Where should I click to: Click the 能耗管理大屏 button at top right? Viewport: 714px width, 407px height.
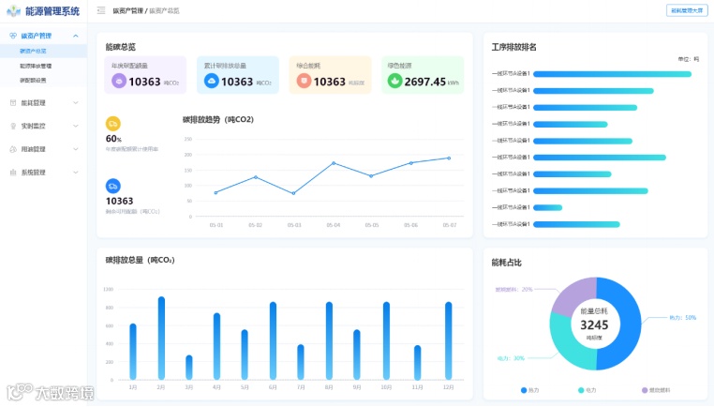[687, 10]
